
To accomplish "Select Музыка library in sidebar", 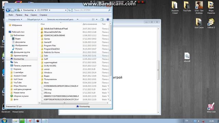I will [x=19, y=49].
